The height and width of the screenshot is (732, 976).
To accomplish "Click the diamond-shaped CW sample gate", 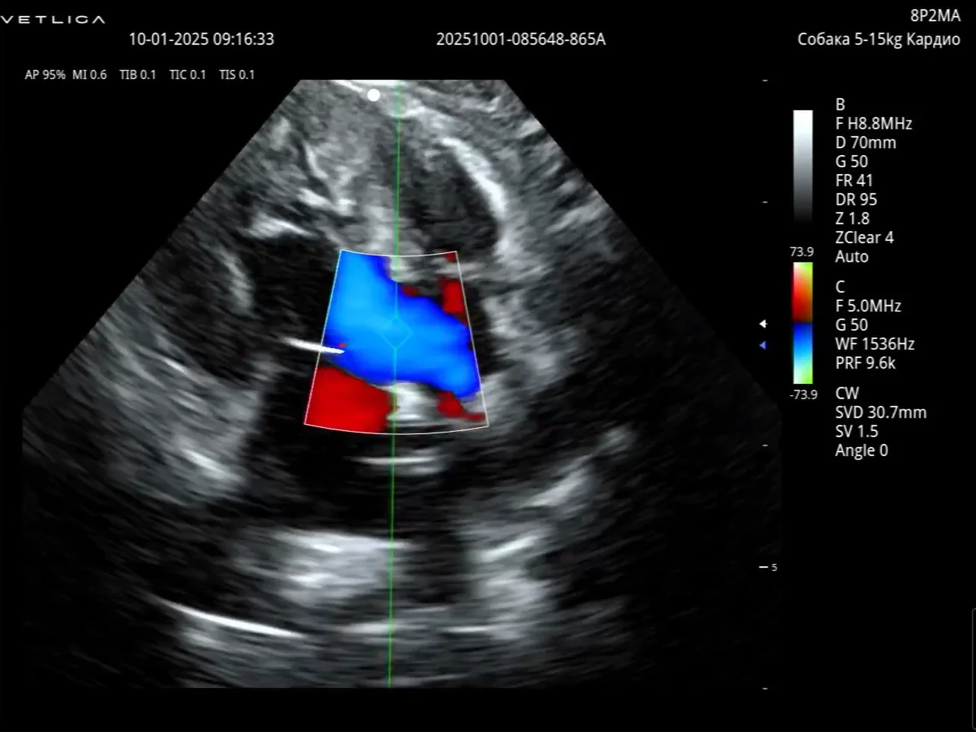I will [x=395, y=332].
